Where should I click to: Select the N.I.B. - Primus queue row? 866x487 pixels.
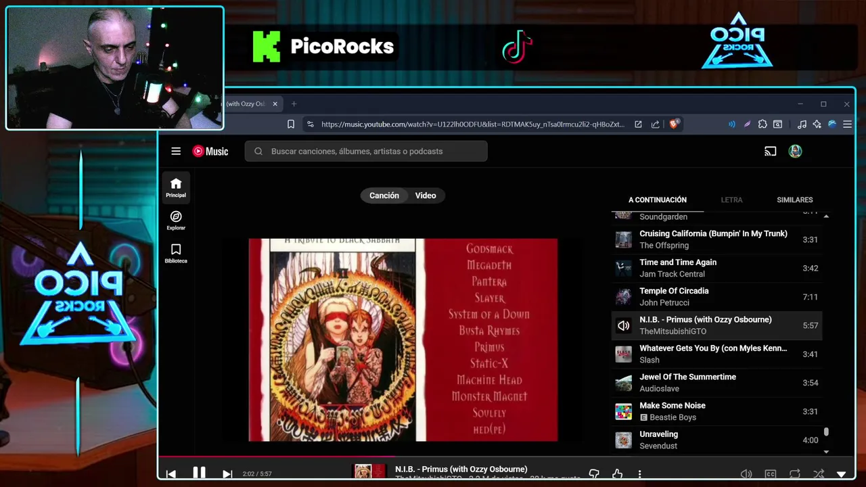[717, 325]
